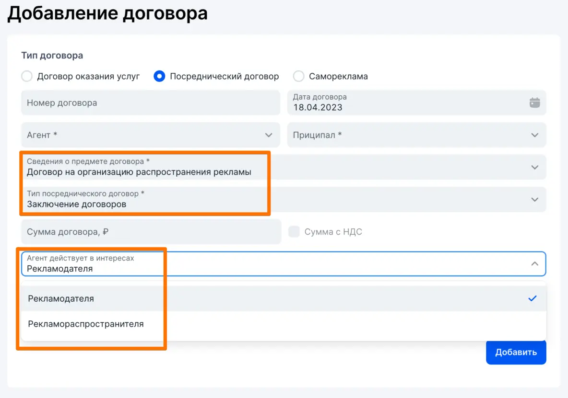Click the blue checkmark beside Рекламодателя
Screen dimensions: 568x398
[x=532, y=298]
